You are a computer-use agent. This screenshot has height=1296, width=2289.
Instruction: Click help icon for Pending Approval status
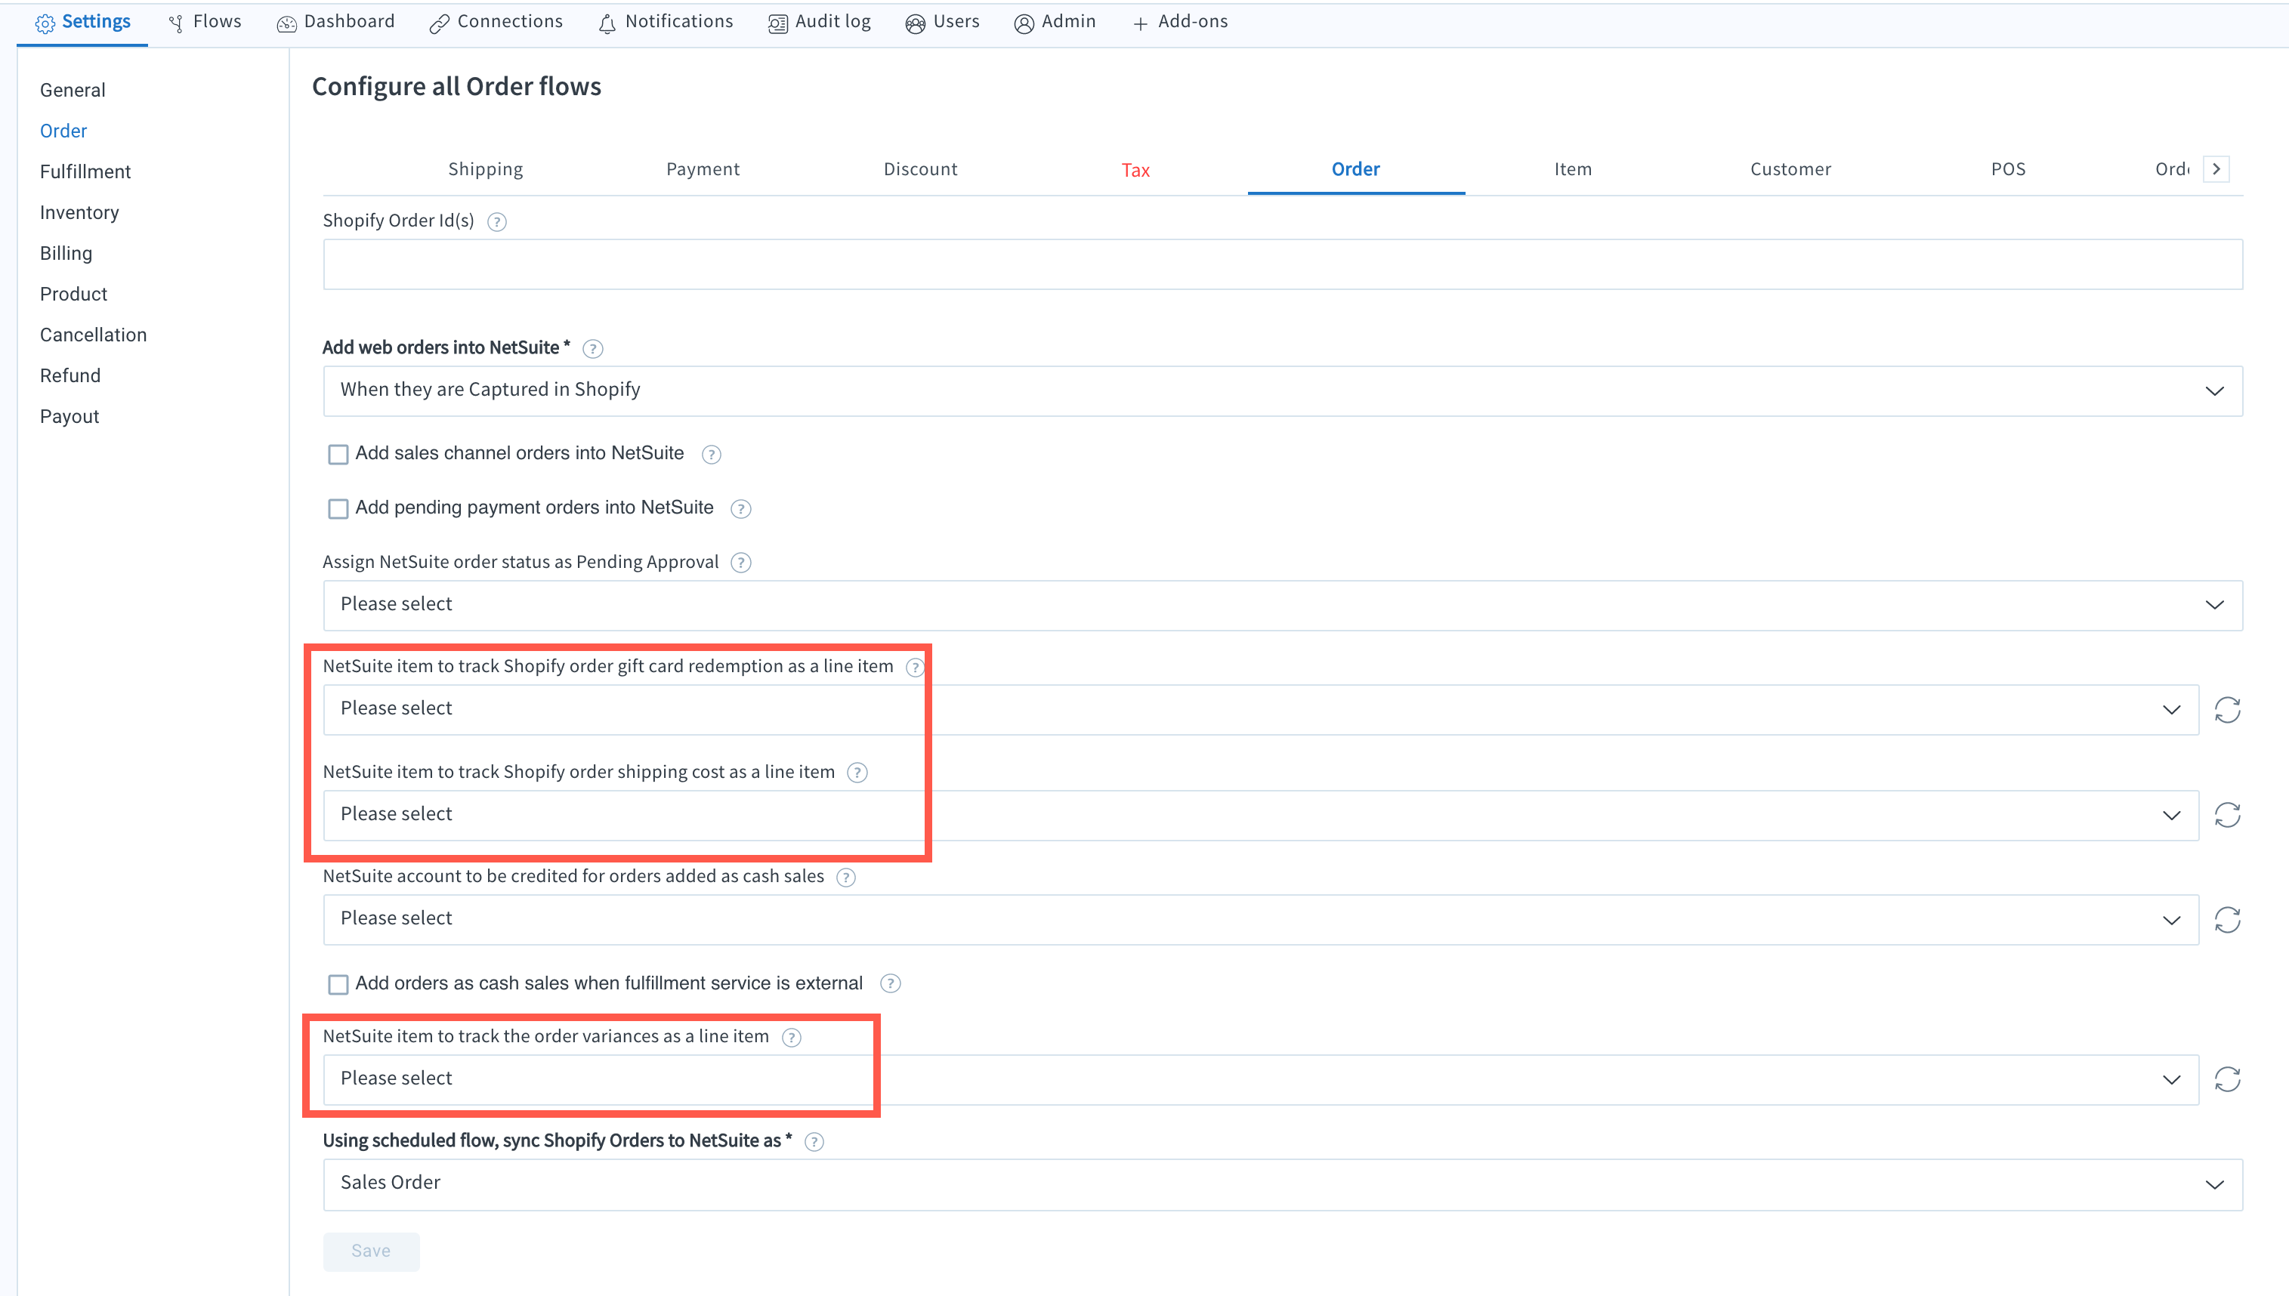740,563
